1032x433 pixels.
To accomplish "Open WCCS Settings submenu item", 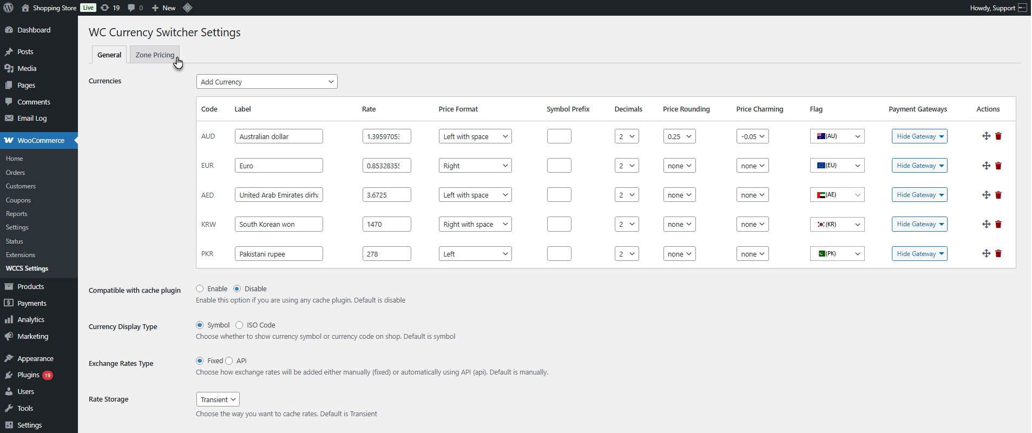I will [27, 268].
